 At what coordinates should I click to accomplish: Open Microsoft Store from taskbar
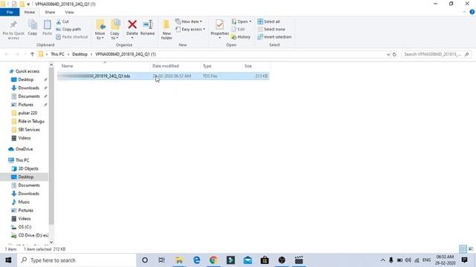pos(265,260)
